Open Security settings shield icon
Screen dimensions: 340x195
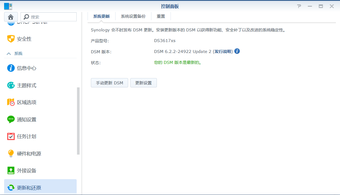pyautogui.click(x=11, y=39)
